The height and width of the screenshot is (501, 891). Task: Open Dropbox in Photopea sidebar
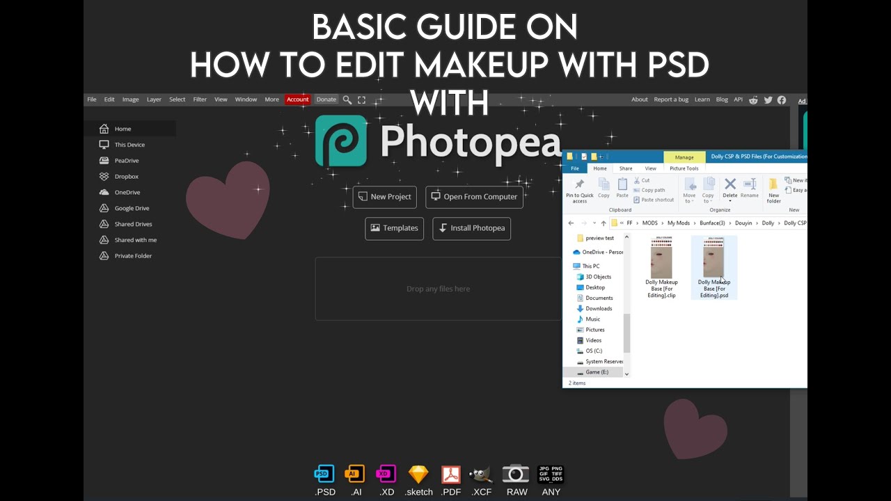pyautogui.click(x=119, y=177)
